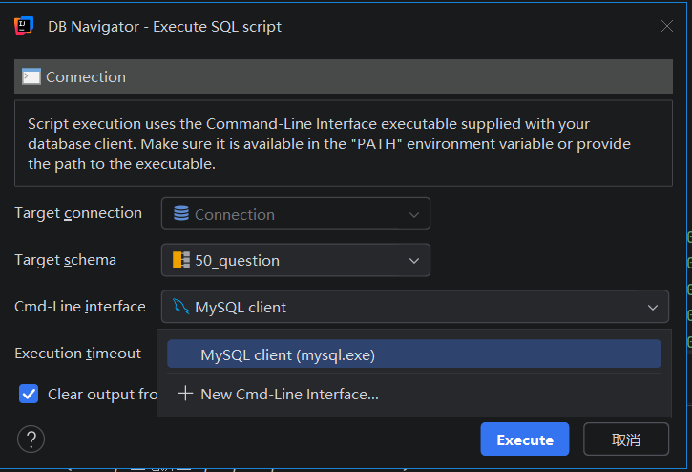Click the plus icon for new interface
Screen dimensions: 692x472
[185, 393]
